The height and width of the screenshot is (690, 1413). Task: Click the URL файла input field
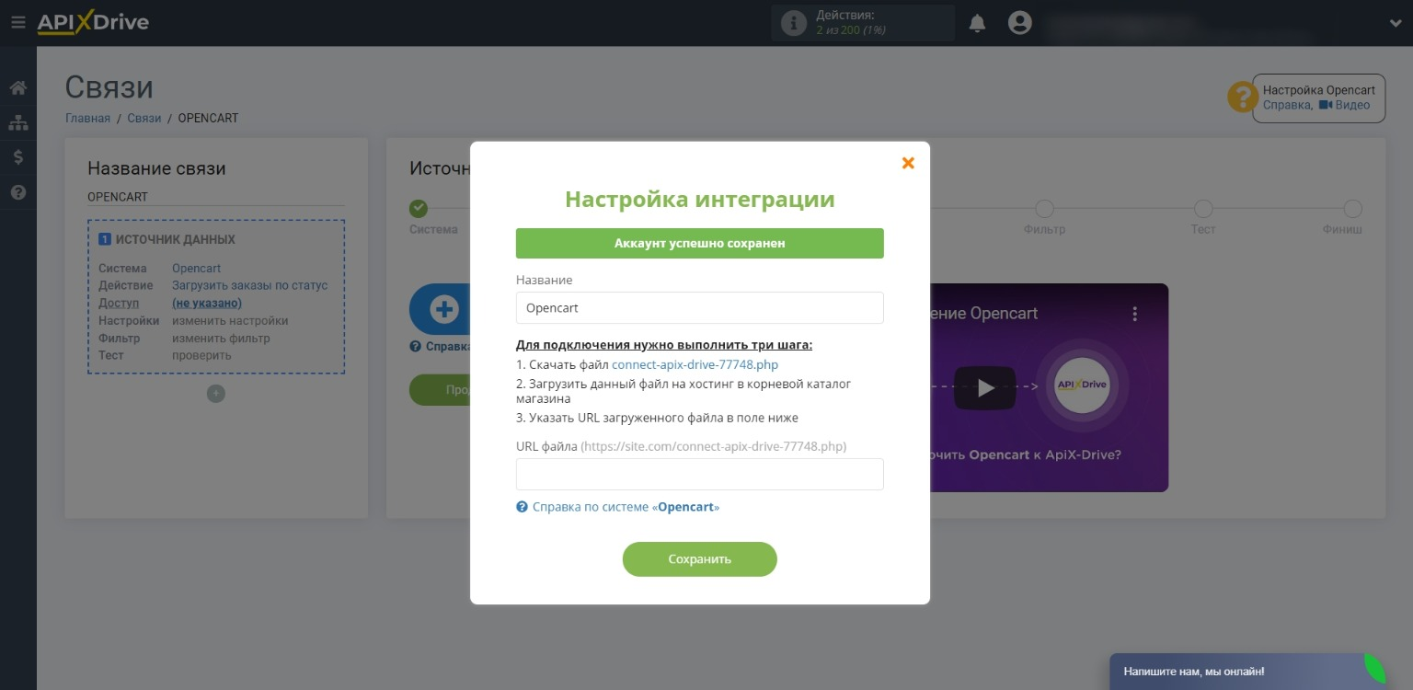pyautogui.click(x=699, y=475)
